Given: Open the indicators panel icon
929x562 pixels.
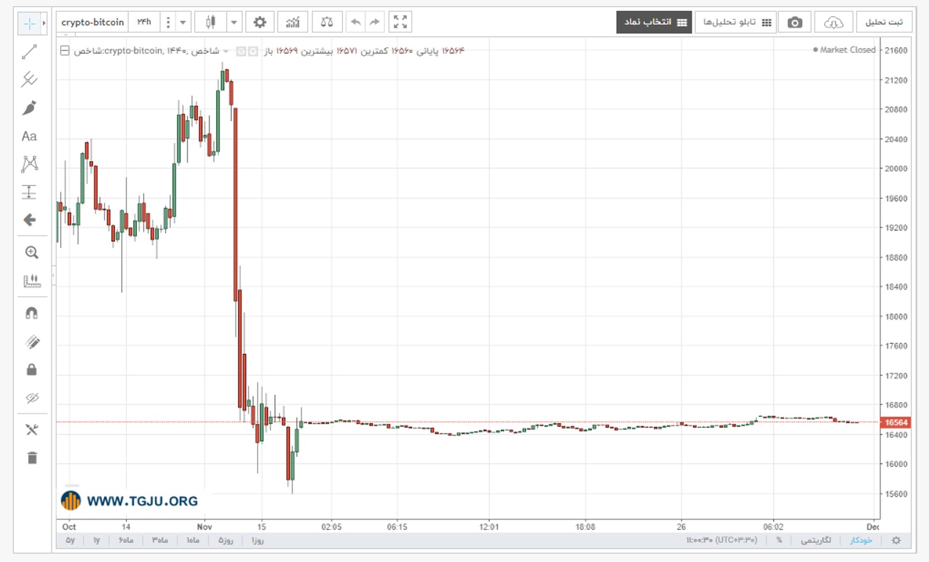Looking at the screenshot, I should pyautogui.click(x=293, y=22).
